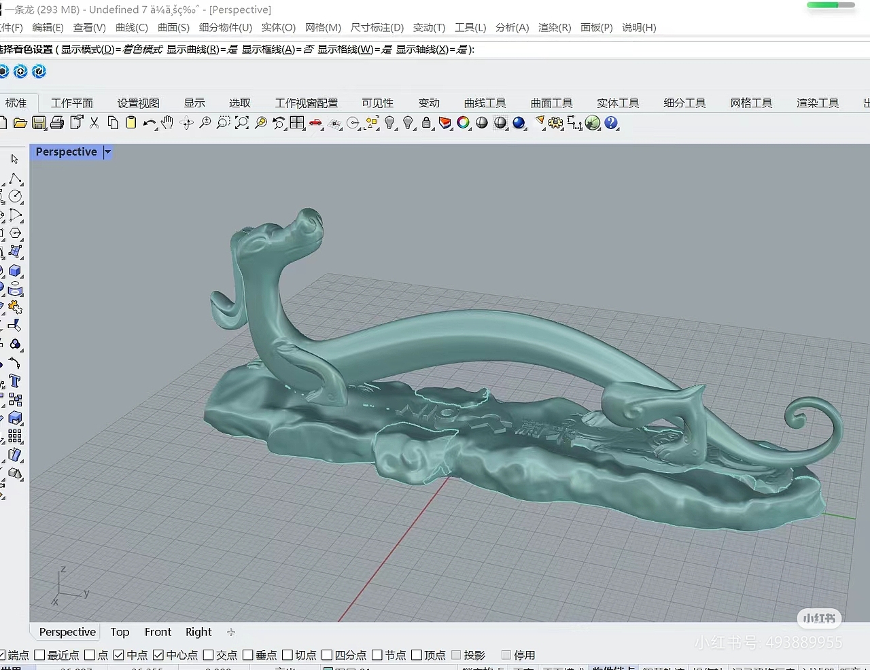Open the Perspective viewport title dropdown arrow
870x670 pixels.
point(107,152)
